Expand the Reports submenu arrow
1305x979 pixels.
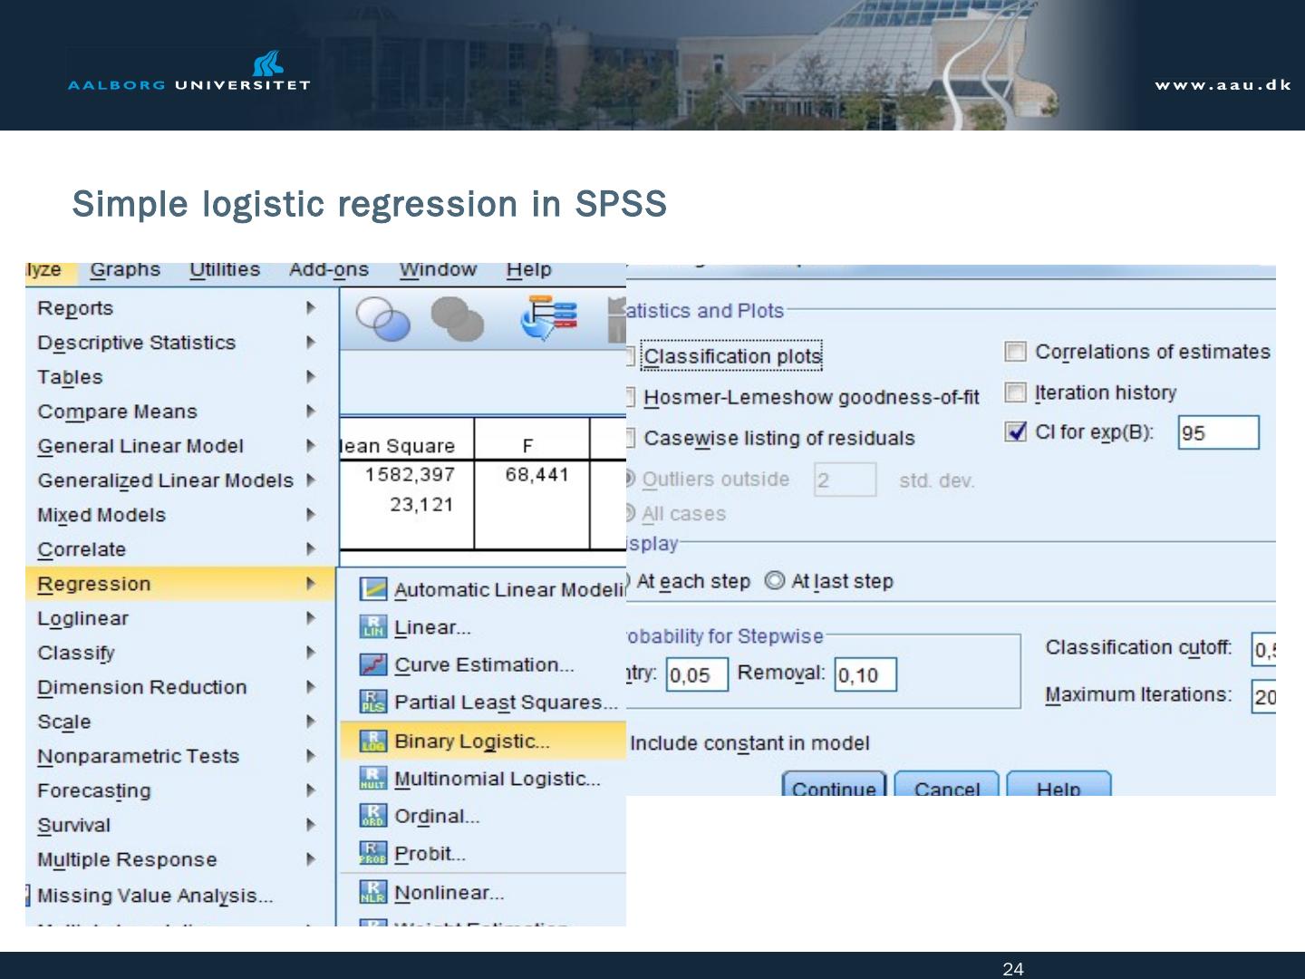(x=311, y=308)
